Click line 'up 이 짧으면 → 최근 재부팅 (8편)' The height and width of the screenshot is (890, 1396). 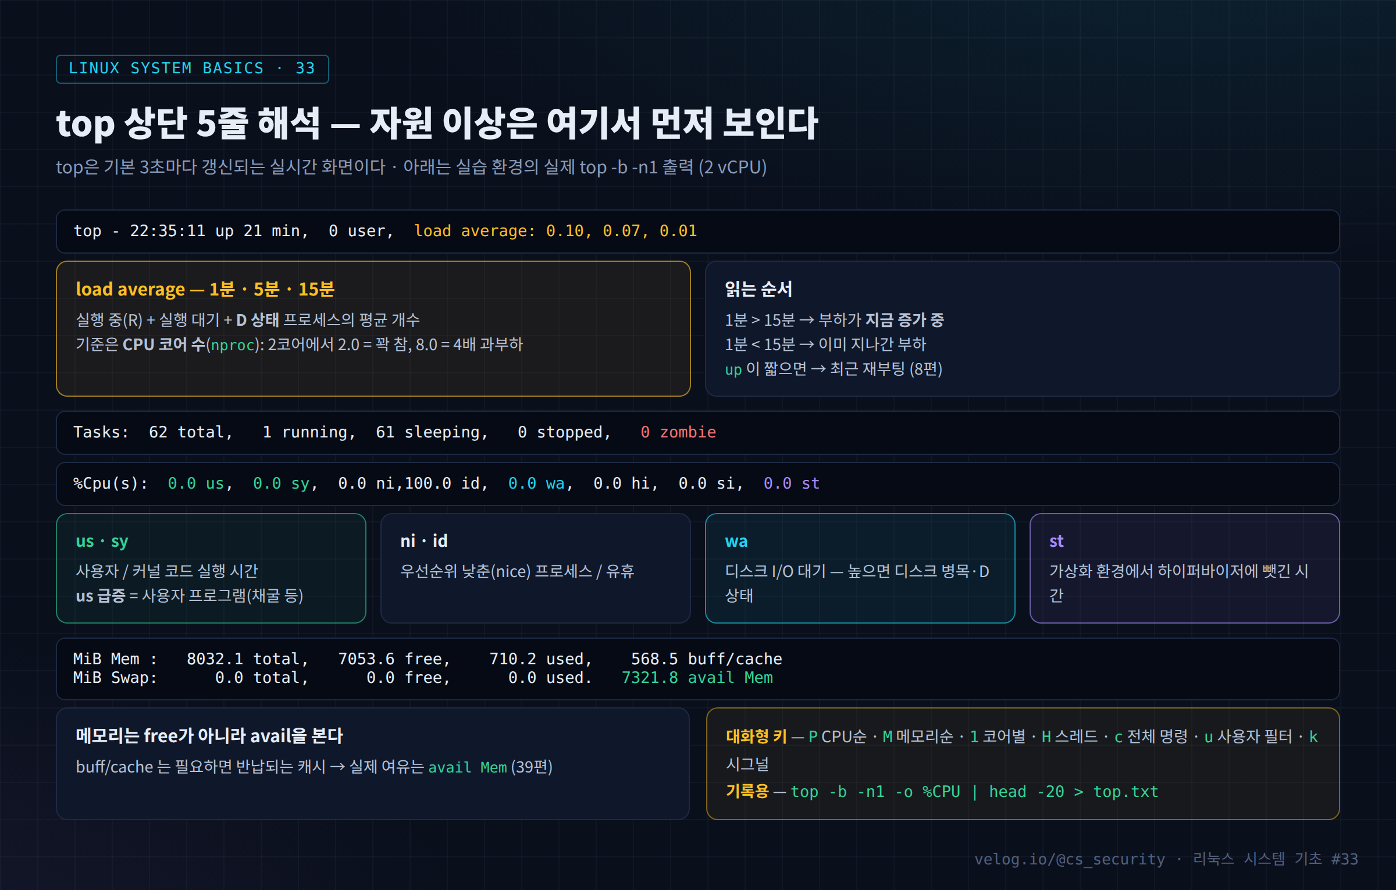[x=834, y=369]
